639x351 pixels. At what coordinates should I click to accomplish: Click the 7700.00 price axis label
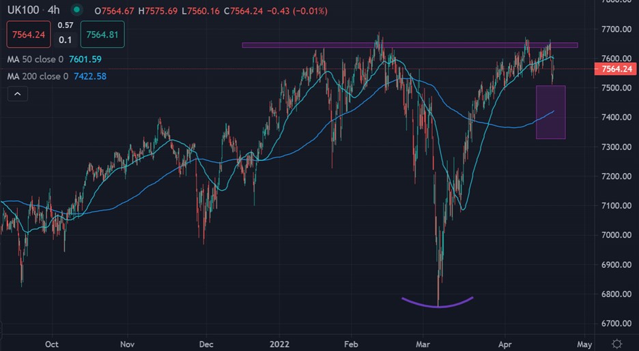[616, 29]
